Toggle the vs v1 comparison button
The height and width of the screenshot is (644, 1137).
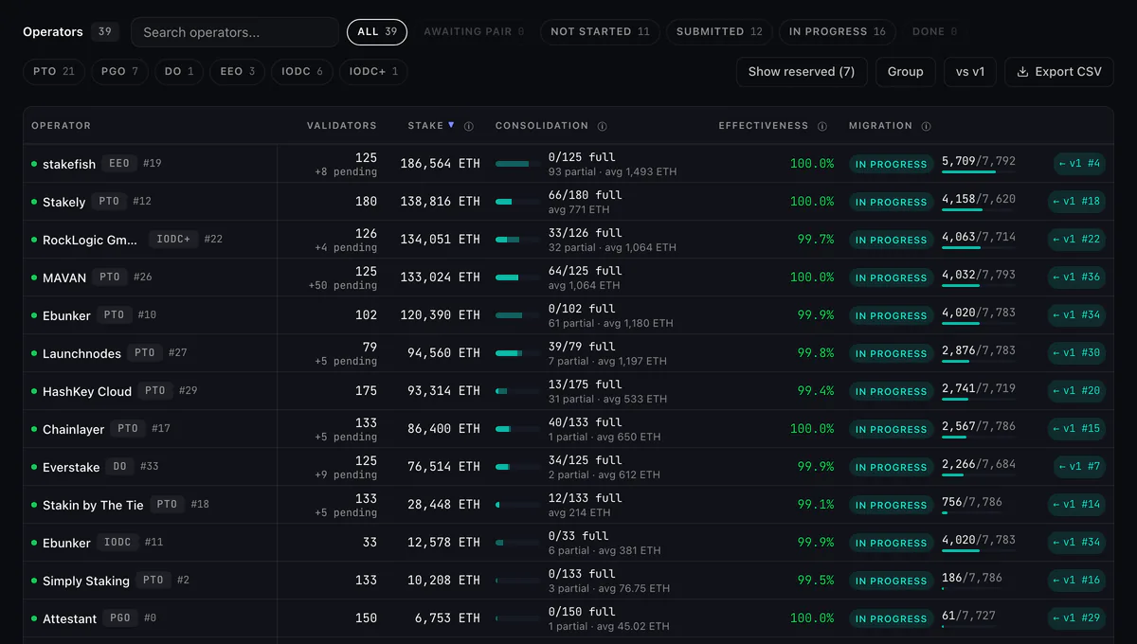pos(970,72)
